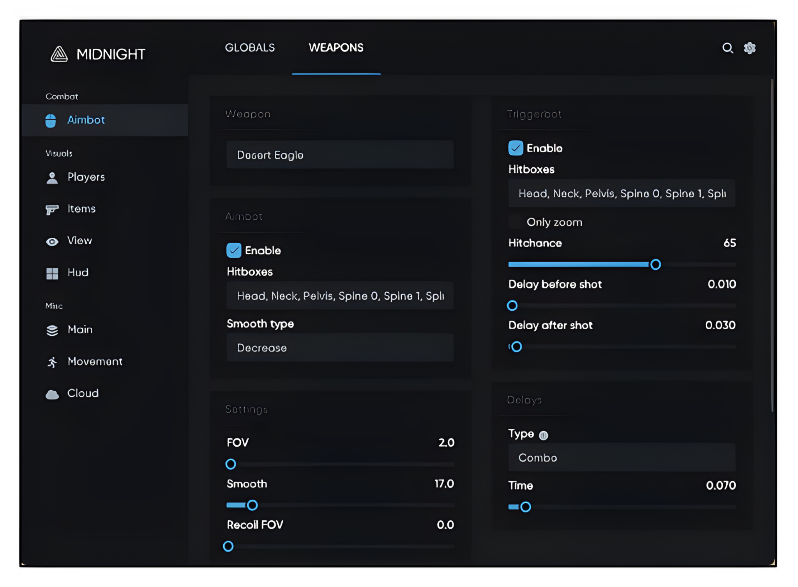Click the Movement misc icon
This screenshot has width=798, height=587.
[51, 361]
